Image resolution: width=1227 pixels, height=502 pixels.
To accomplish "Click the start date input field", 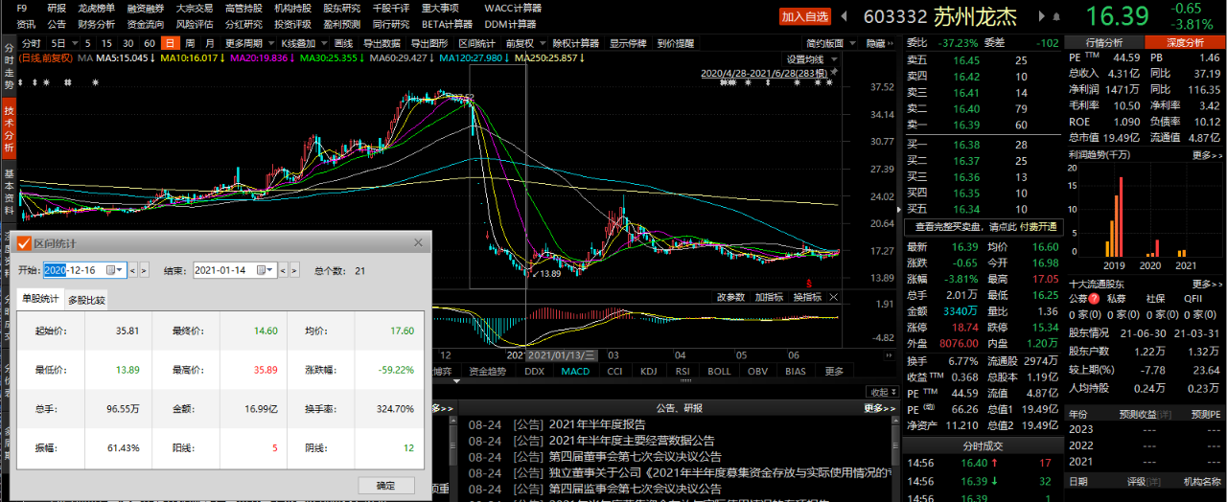I will tap(74, 270).
